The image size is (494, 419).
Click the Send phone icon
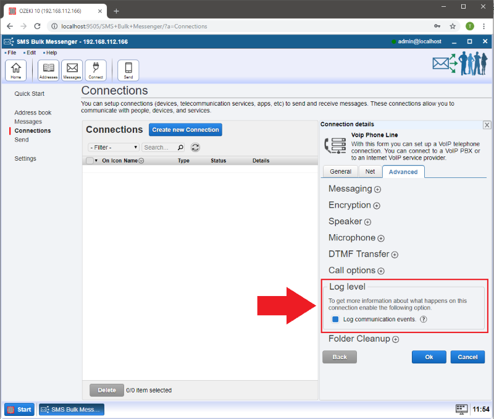(128, 70)
